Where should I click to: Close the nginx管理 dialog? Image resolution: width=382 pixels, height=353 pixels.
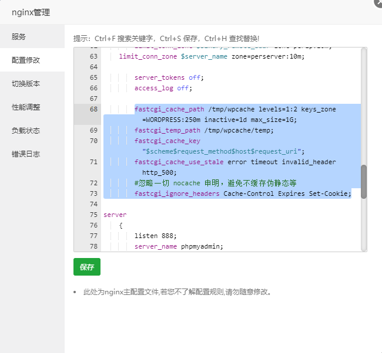coord(378,2)
